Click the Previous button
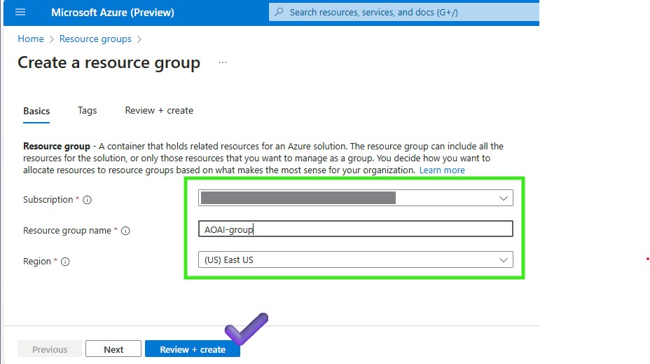Screen dimensions: 650x364 coord(50,349)
